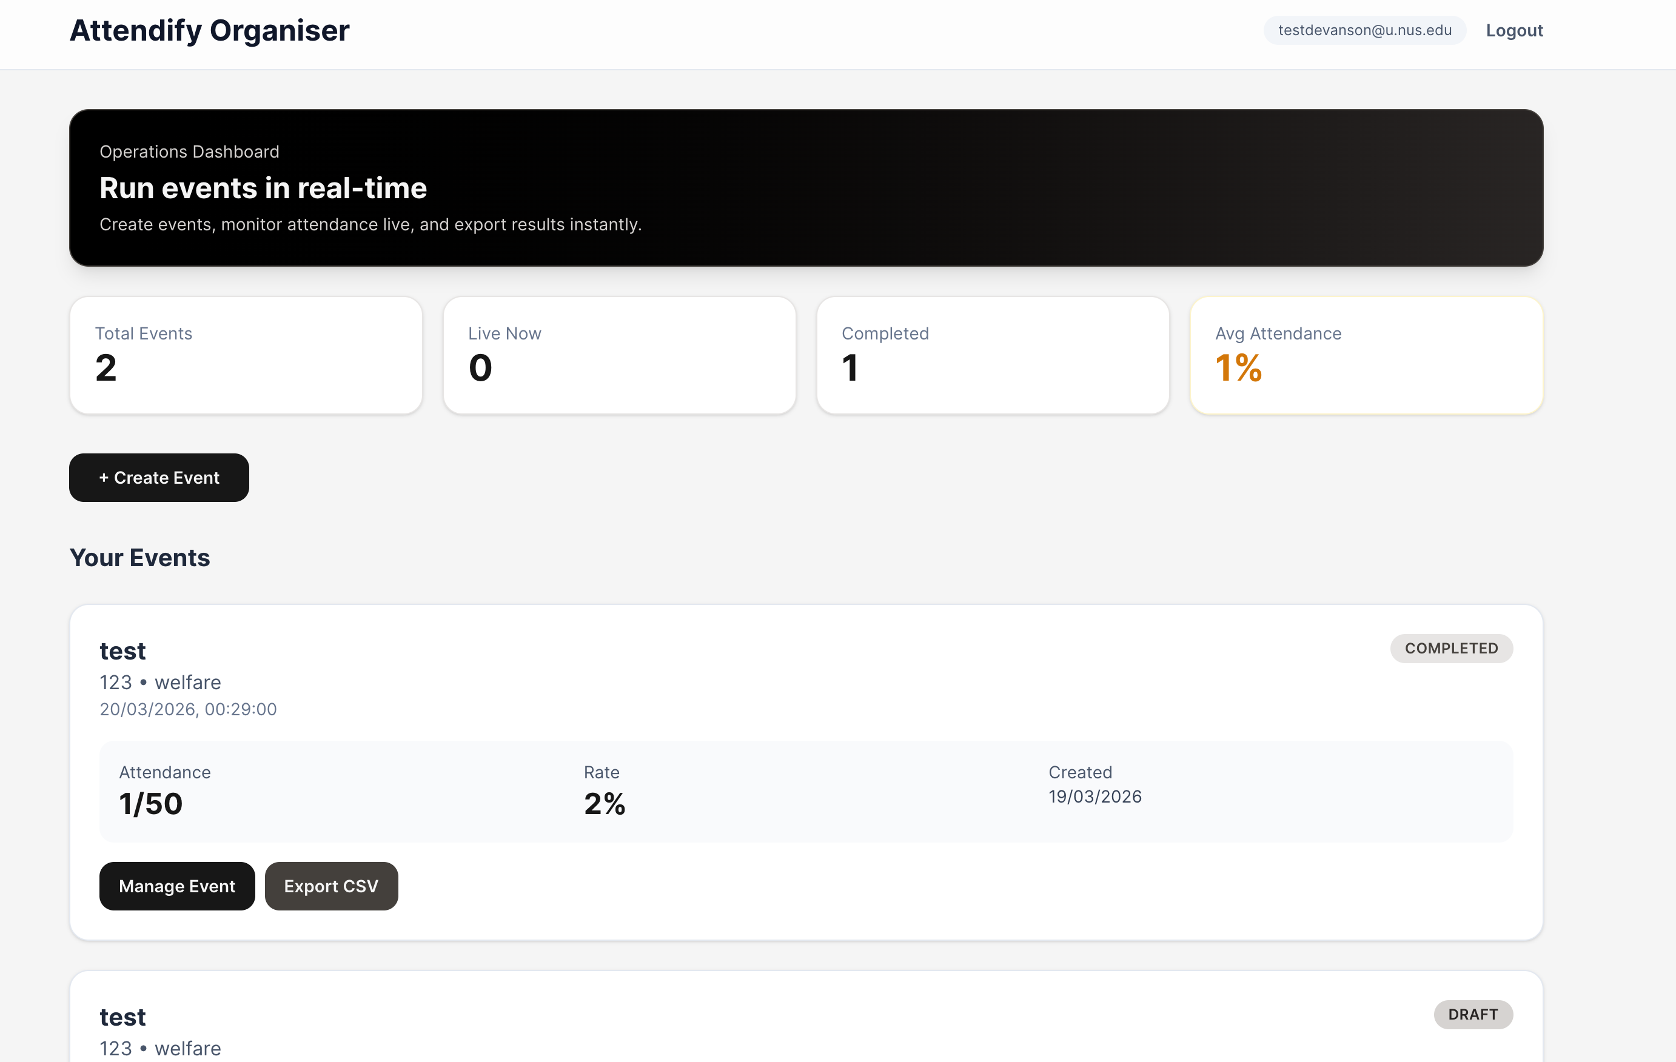Click the testdevanson@u.nus.edu email badge
The image size is (1676, 1062).
pos(1364,31)
